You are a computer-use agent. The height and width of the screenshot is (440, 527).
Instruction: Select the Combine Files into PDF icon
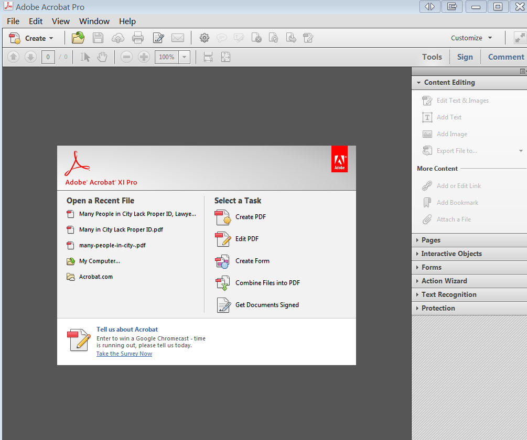222,282
